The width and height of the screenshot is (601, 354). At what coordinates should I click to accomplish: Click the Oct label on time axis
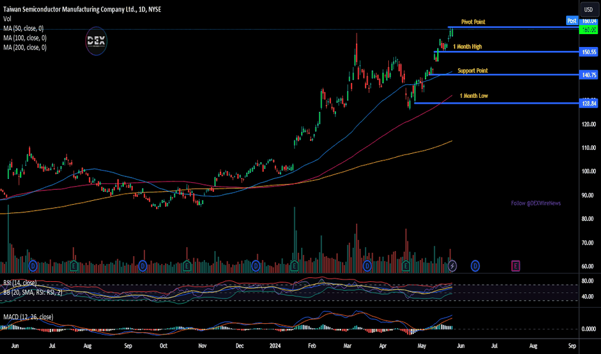pyautogui.click(x=163, y=346)
